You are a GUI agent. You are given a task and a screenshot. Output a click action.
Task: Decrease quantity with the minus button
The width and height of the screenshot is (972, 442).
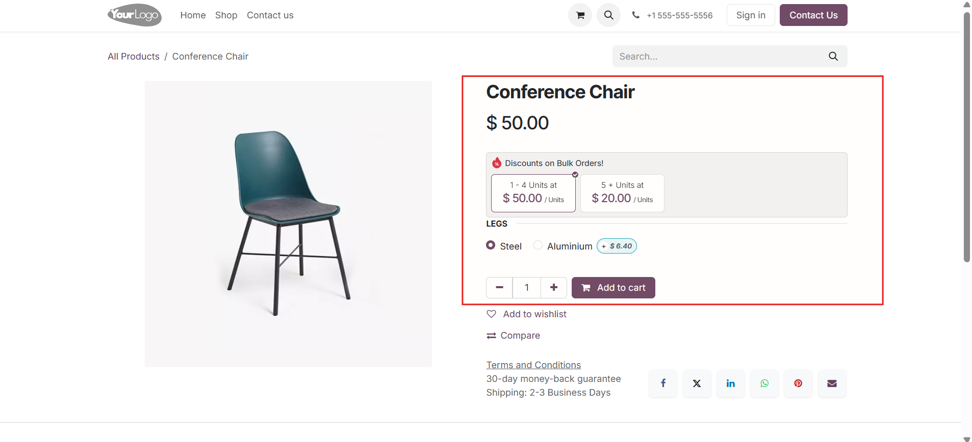[499, 288]
